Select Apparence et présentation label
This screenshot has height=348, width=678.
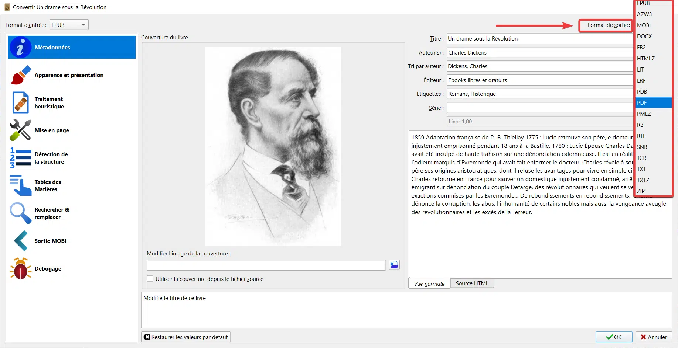69,75
